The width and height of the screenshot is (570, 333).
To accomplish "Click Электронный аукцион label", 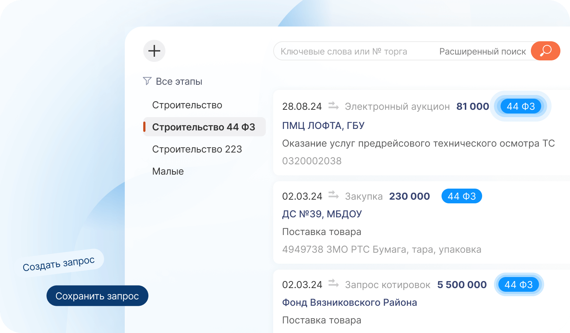I will (x=397, y=106).
